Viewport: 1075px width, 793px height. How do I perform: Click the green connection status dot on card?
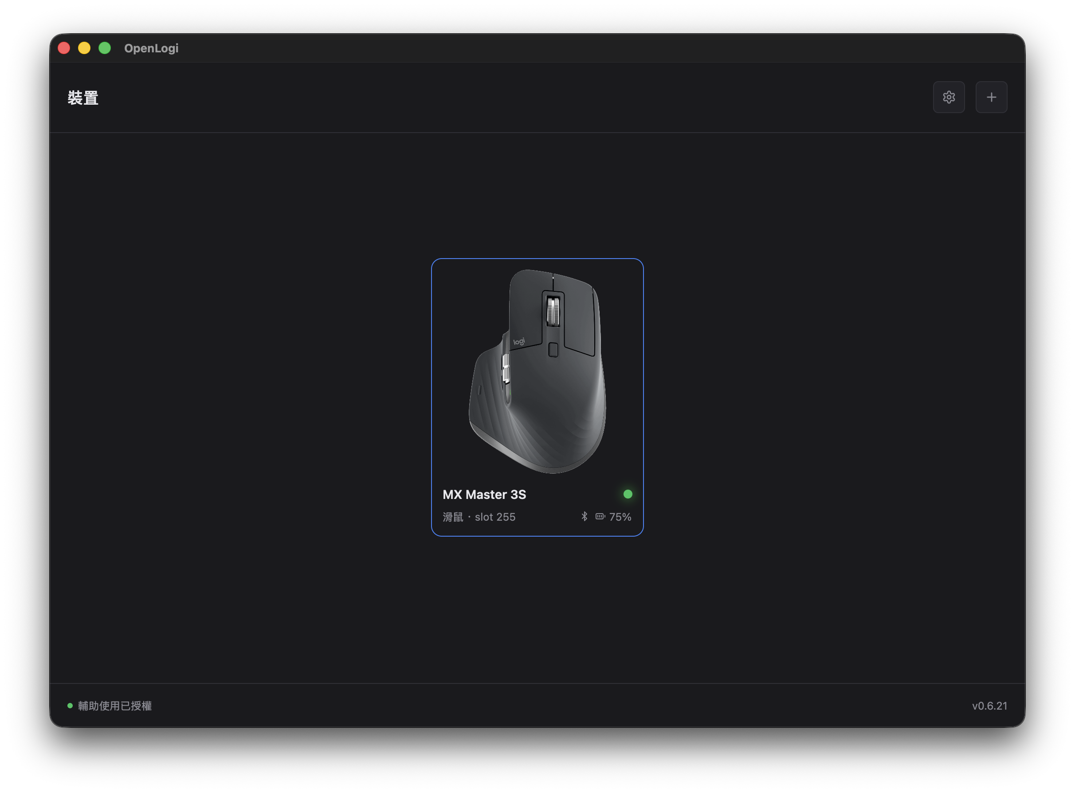[x=628, y=494]
